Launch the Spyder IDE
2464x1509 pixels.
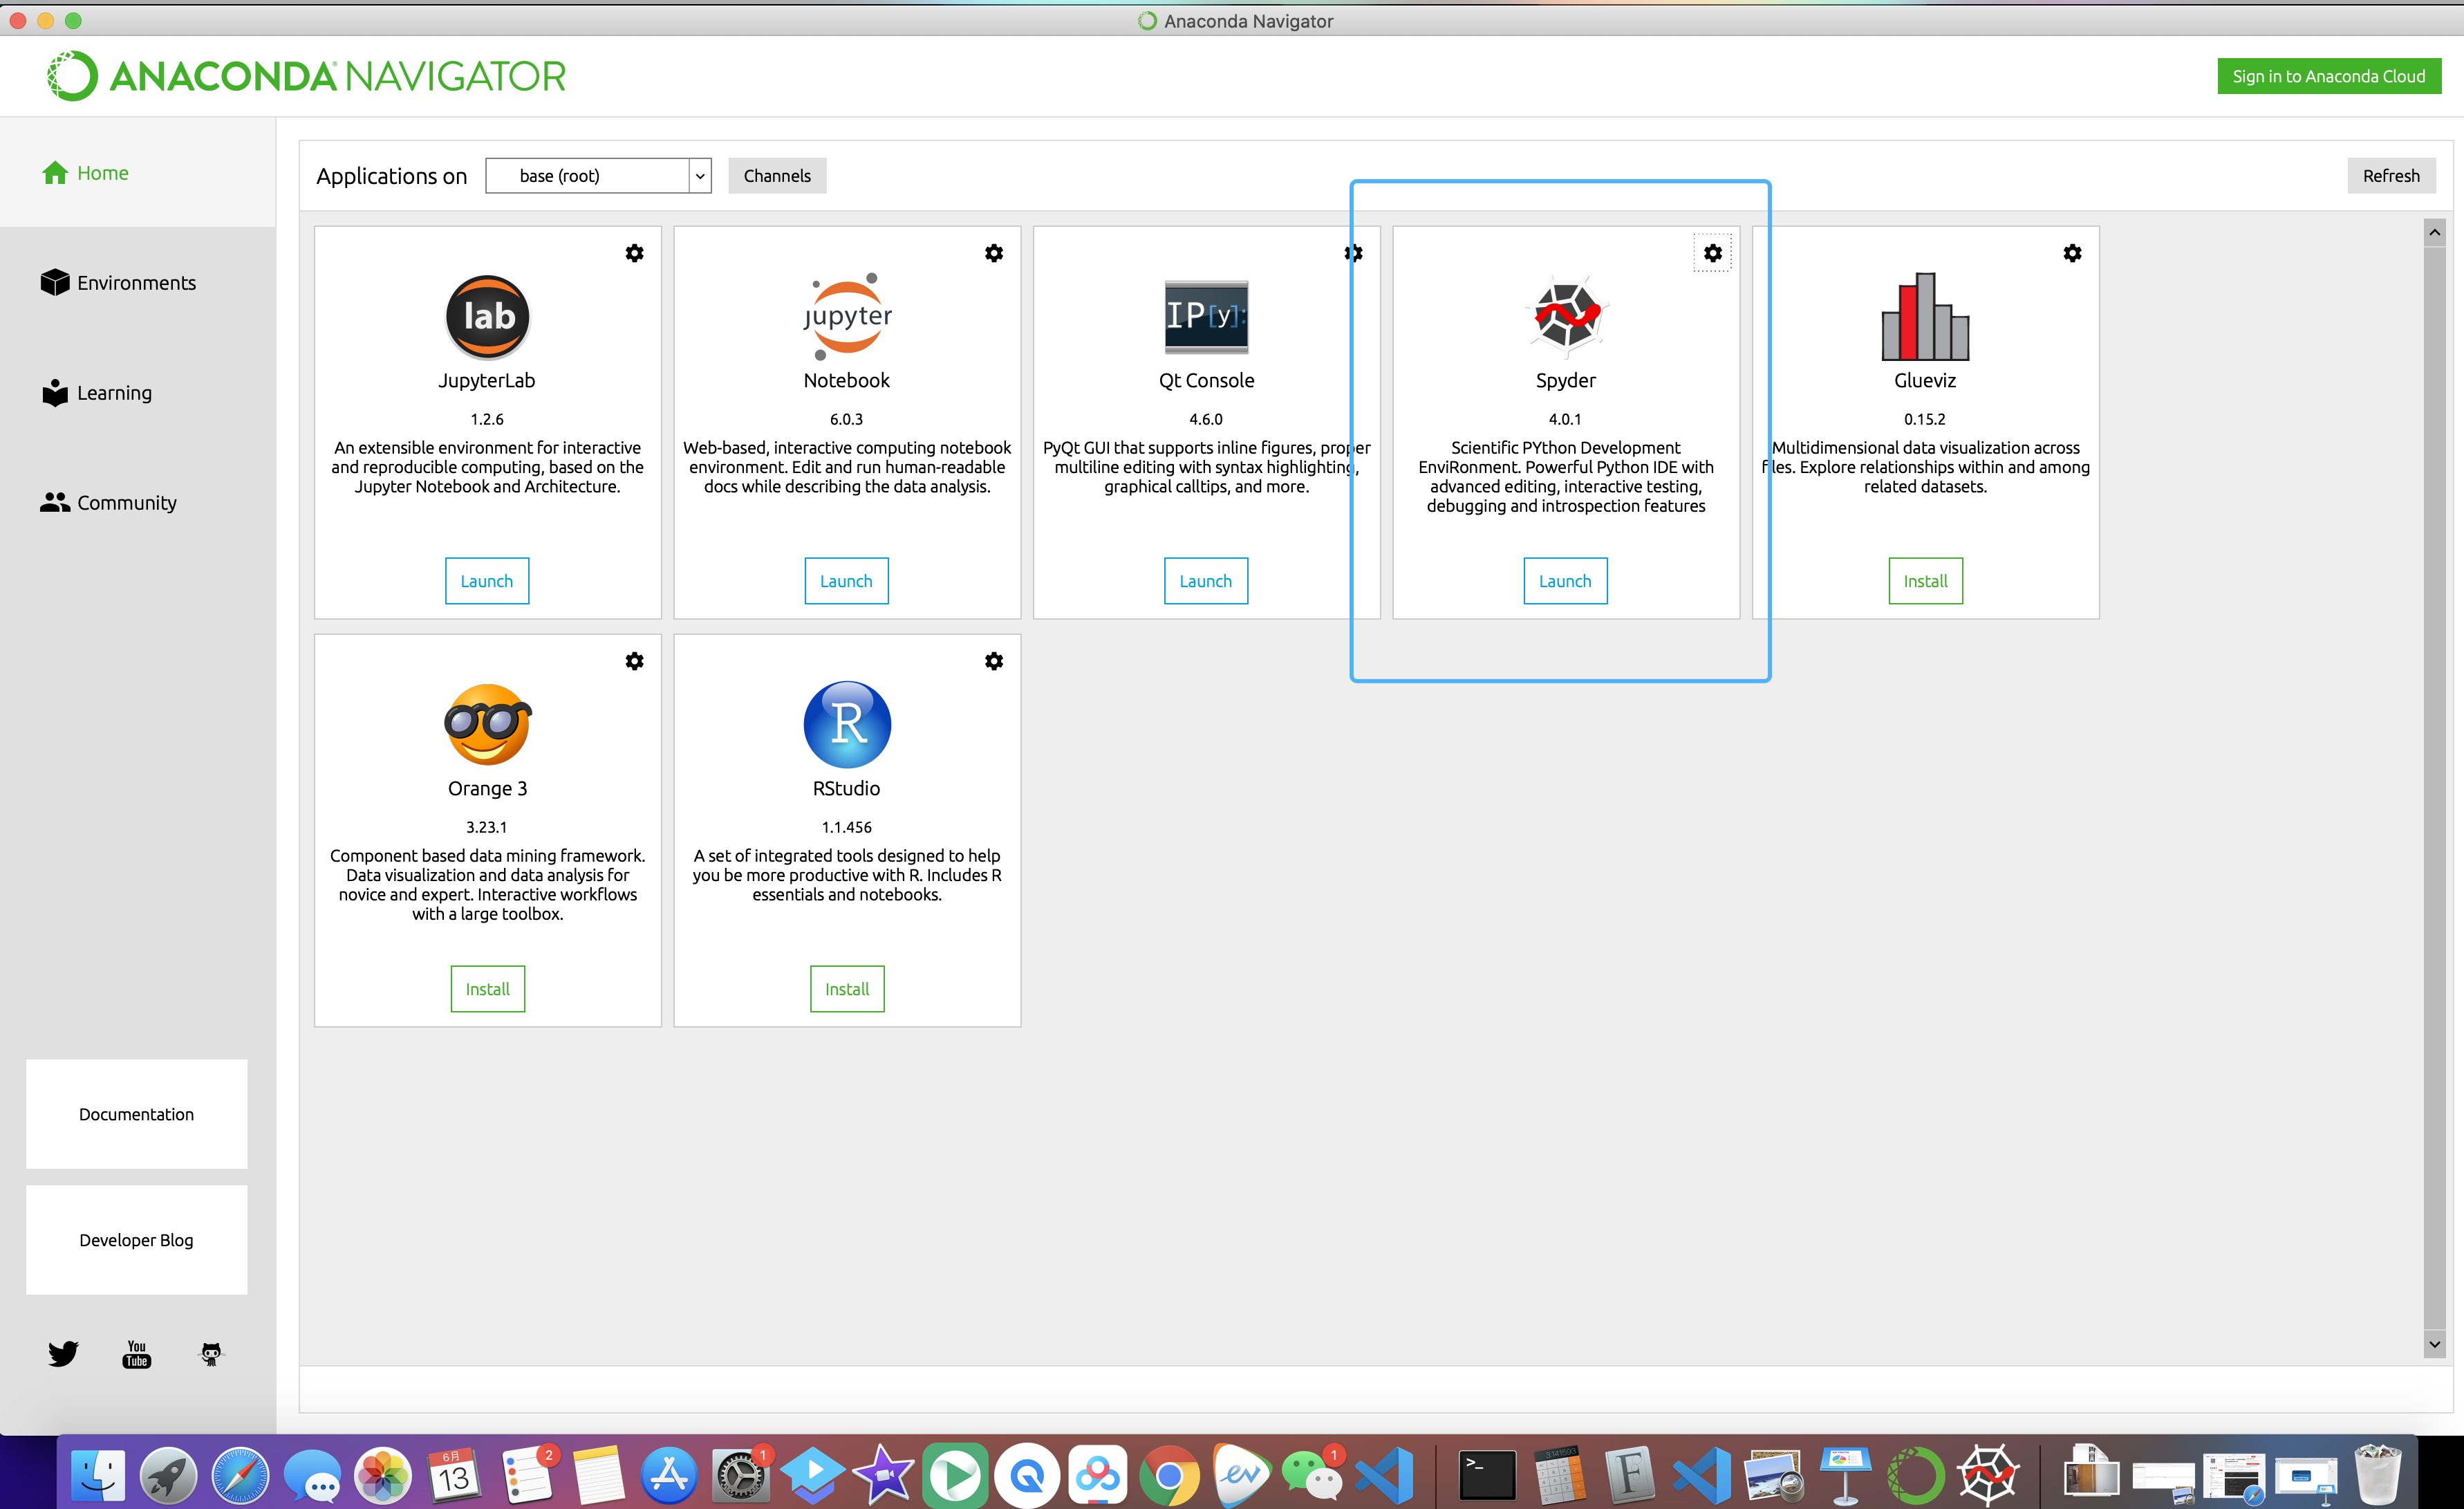tap(1565, 580)
